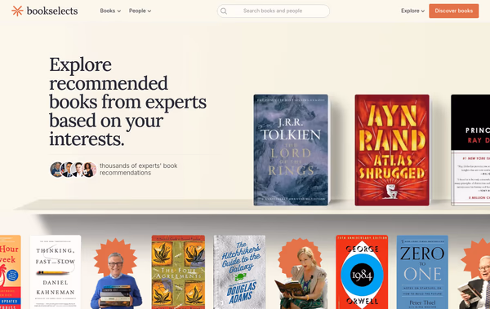Image resolution: width=490 pixels, height=309 pixels.
Task: Open The Lord of the Rings book cover
Action: (x=291, y=150)
